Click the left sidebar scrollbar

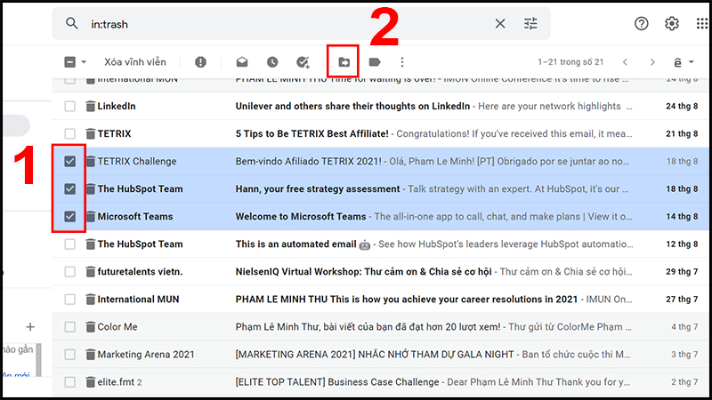(x=39, y=360)
